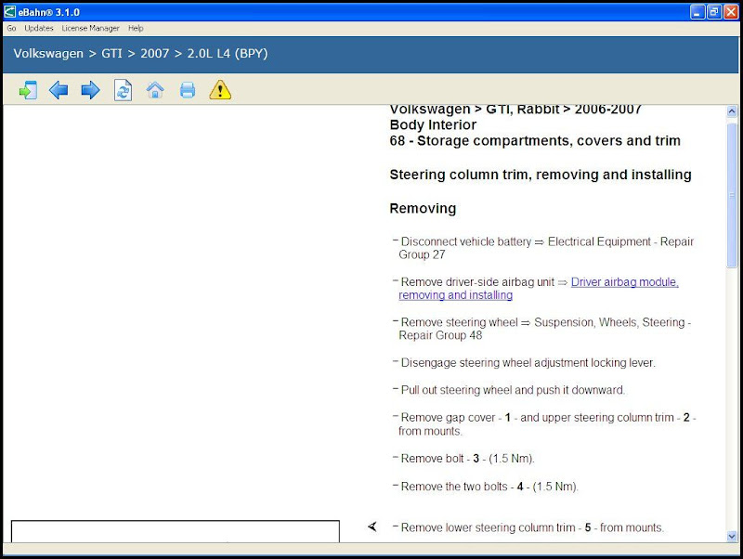Click the scrollbar down arrow
Image resolution: width=743 pixels, height=559 pixels.
point(732,537)
